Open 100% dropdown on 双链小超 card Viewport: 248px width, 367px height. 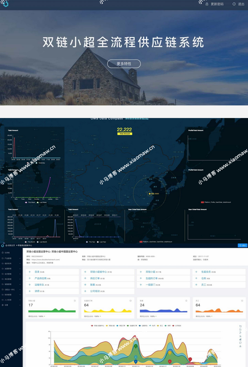pyautogui.click(x=42, y=316)
